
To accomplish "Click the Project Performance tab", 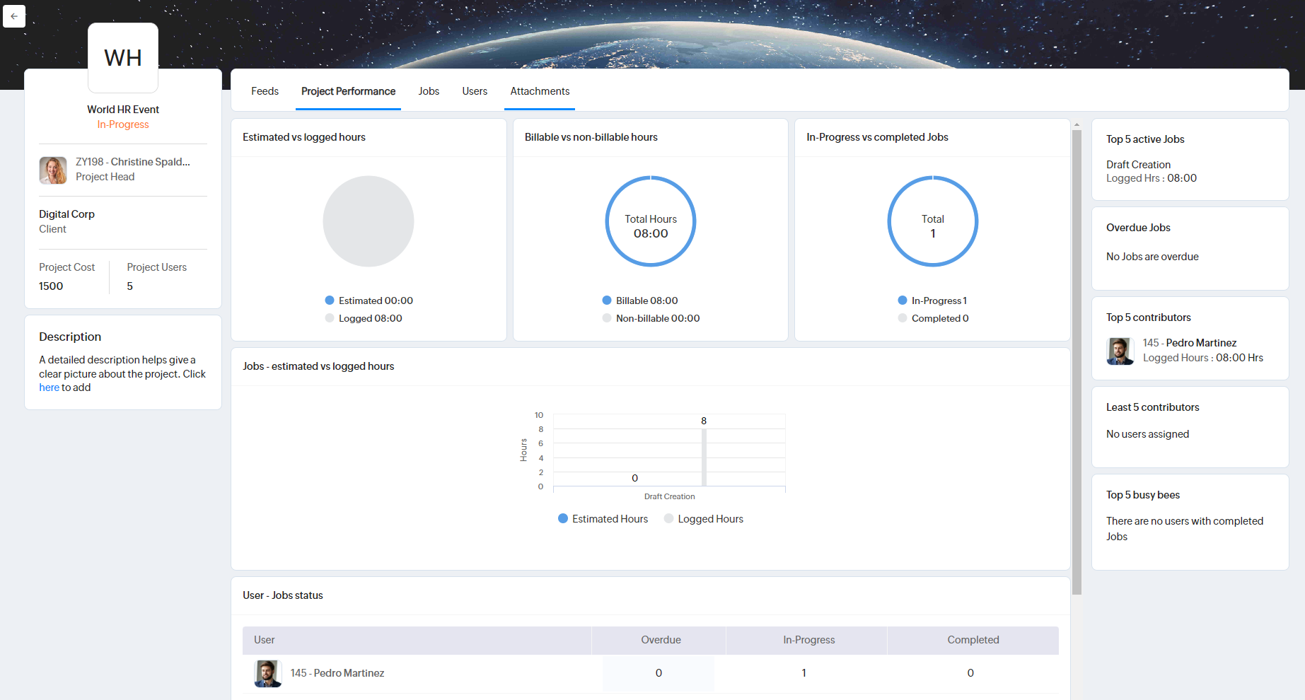I will [x=348, y=91].
